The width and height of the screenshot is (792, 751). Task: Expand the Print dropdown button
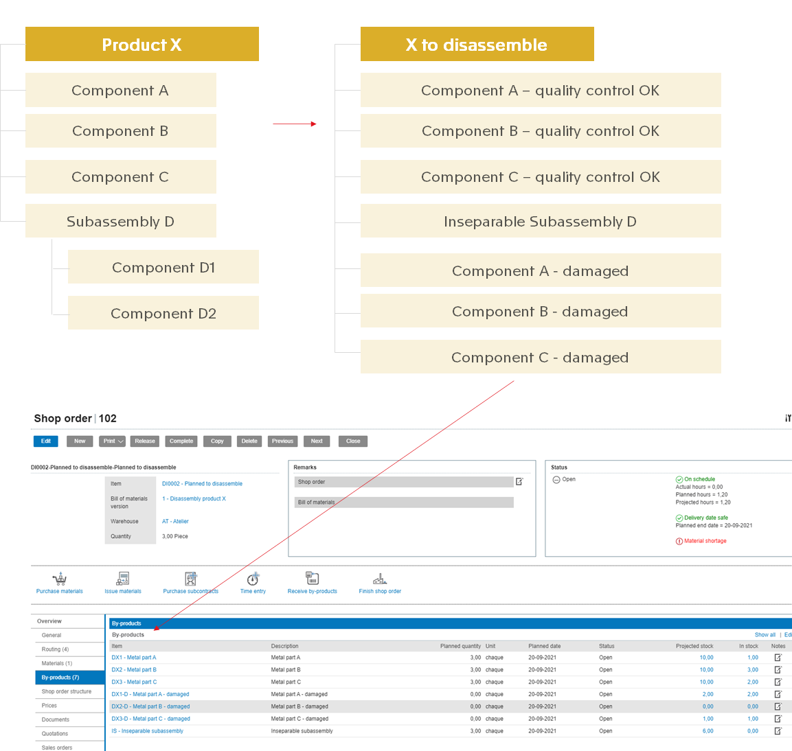113,441
